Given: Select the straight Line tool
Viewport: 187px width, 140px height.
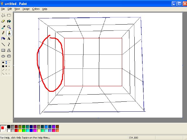Looking at the screenshot, I should [3, 44].
